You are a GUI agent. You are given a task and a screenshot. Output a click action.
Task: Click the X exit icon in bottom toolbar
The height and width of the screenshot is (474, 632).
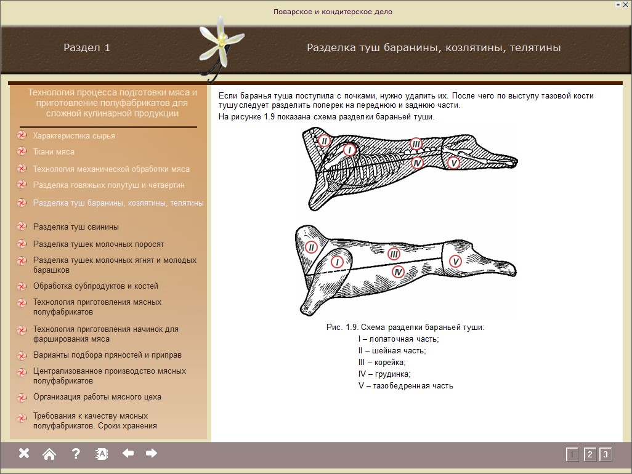24,454
